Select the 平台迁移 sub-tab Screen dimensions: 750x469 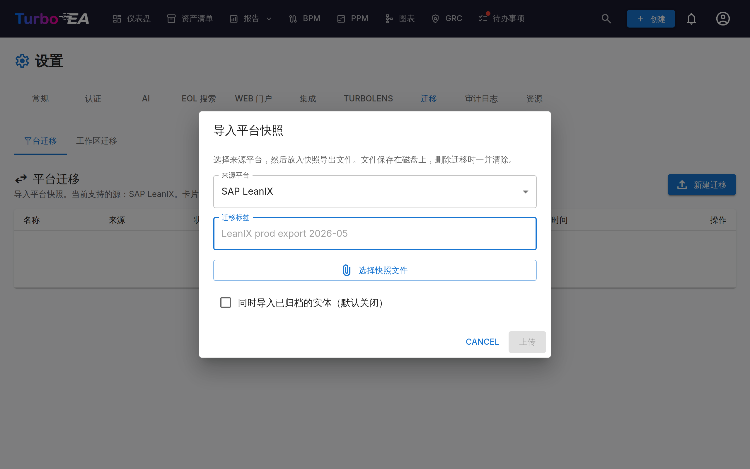tap(40, 141)
